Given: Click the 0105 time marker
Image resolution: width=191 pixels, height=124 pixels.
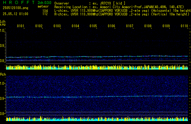Looking at the screenshot, I should click(93, 26).
